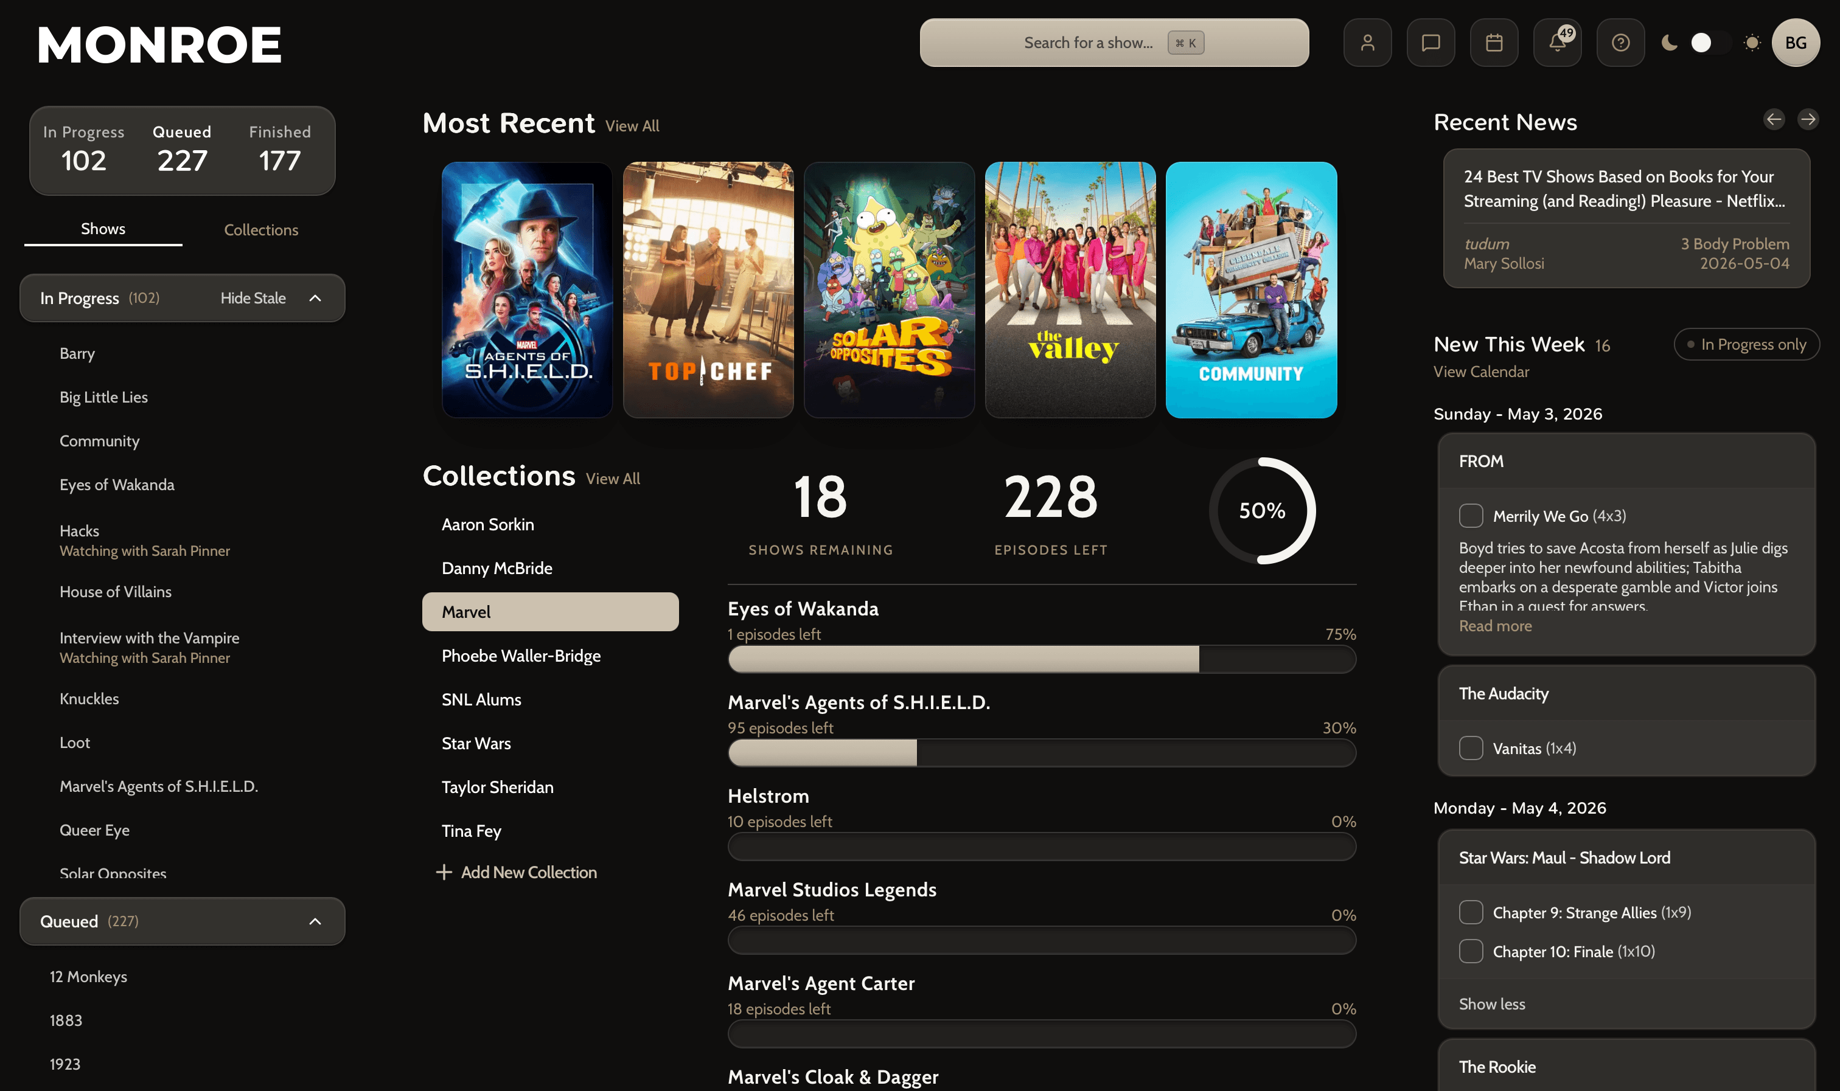This screenshot has height=1091, width=1840.
Task: Open the Solar Opposites poster
Action: [x=888, y=289]
